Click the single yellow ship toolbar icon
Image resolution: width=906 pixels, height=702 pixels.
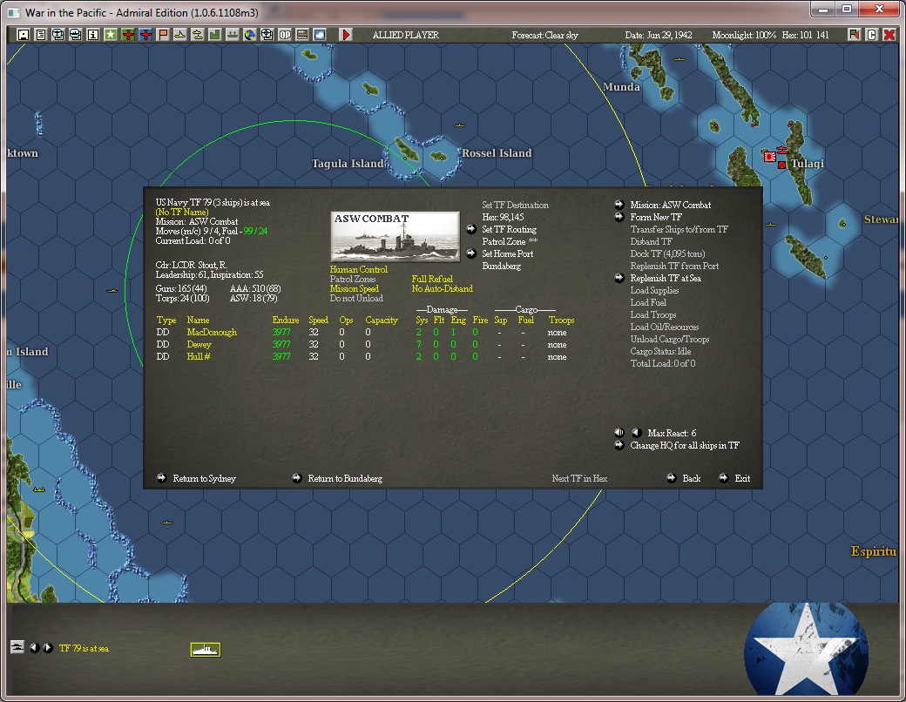(180, 35)
